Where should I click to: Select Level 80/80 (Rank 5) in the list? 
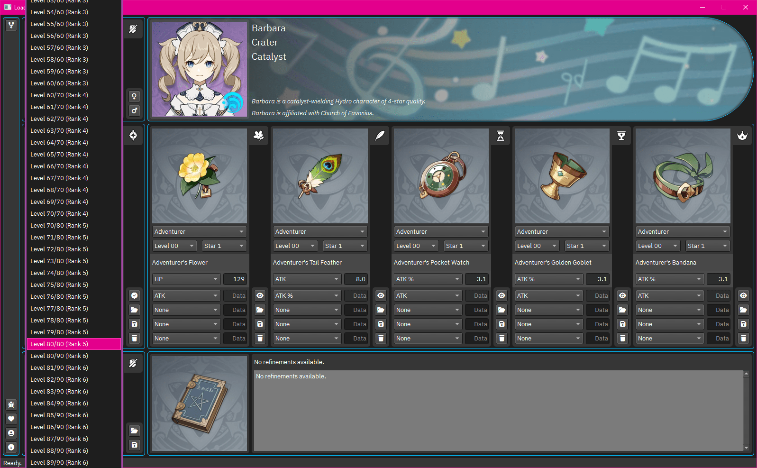pyautogui.click(x=74, y=344)
